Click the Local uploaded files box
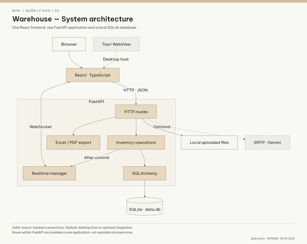This screenshot has width=307, height=244. click(209, 142)
